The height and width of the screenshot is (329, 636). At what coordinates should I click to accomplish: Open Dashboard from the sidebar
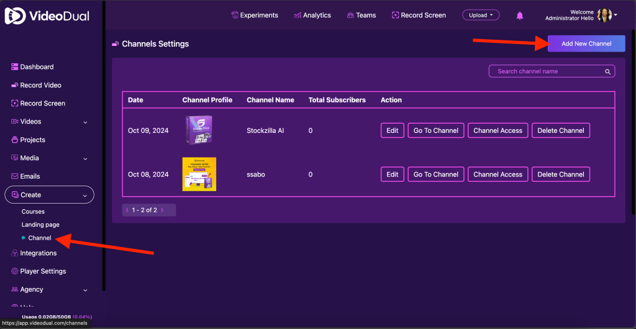click(x=37, y=67)
